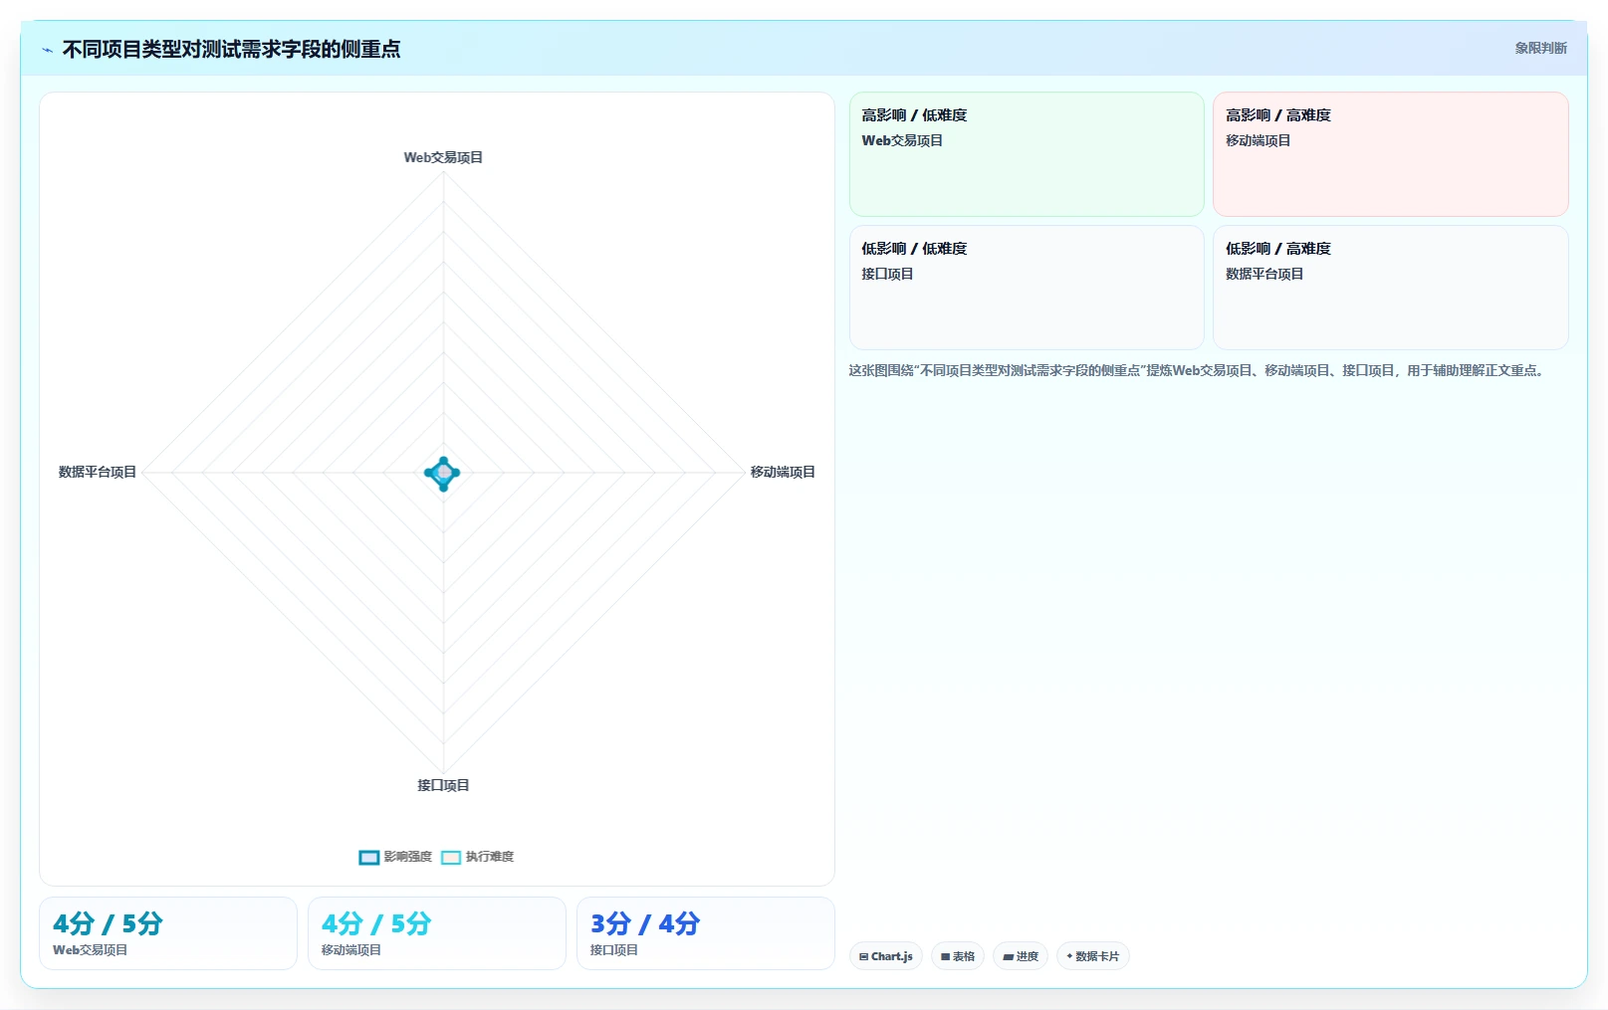Image resolution: width=1608 pixels, height=1010 pixels.
Task: Click the radar chart center data point
Action: pos(443,473)
